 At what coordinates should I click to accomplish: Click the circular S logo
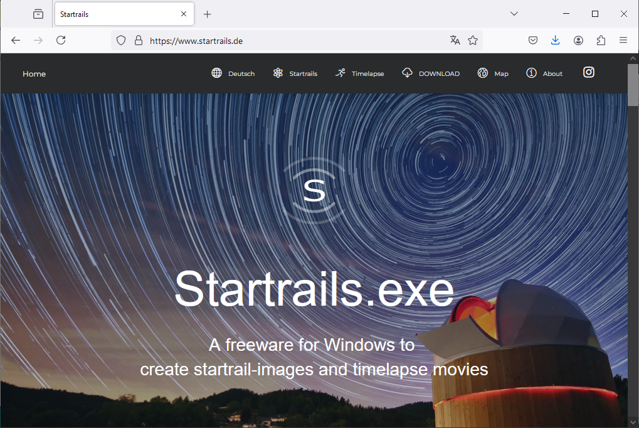coord(314,191)
